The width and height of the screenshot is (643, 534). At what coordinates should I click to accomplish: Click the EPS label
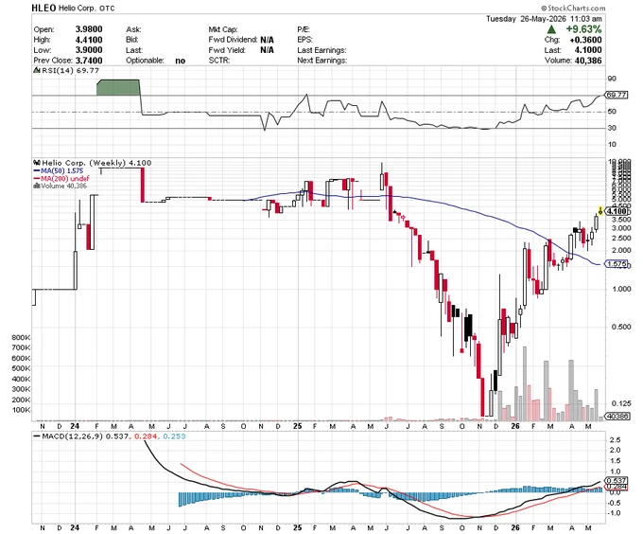pyautogui.click(x=304, y=40)
